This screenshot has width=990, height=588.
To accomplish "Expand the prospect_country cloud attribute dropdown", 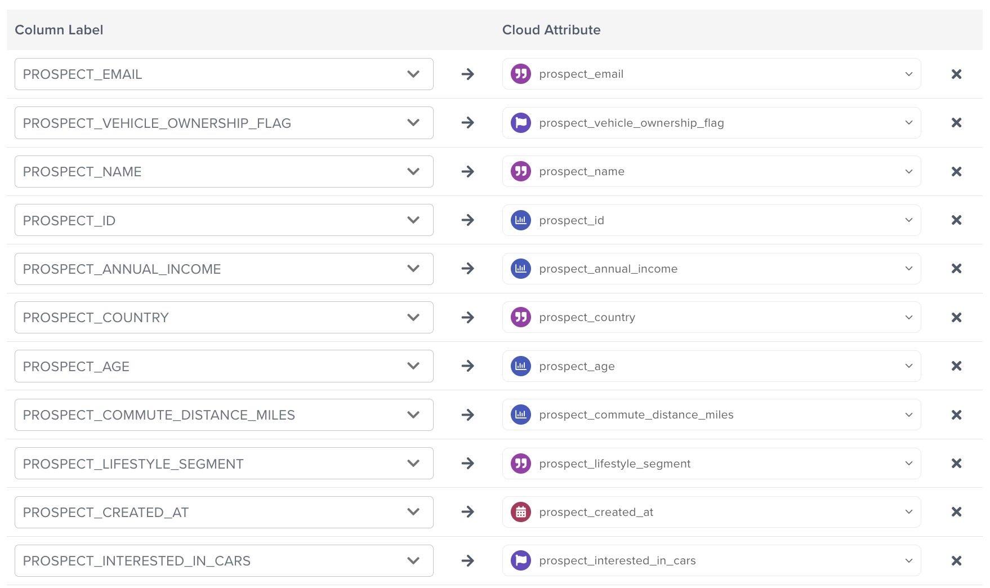I will coord(711,318).
